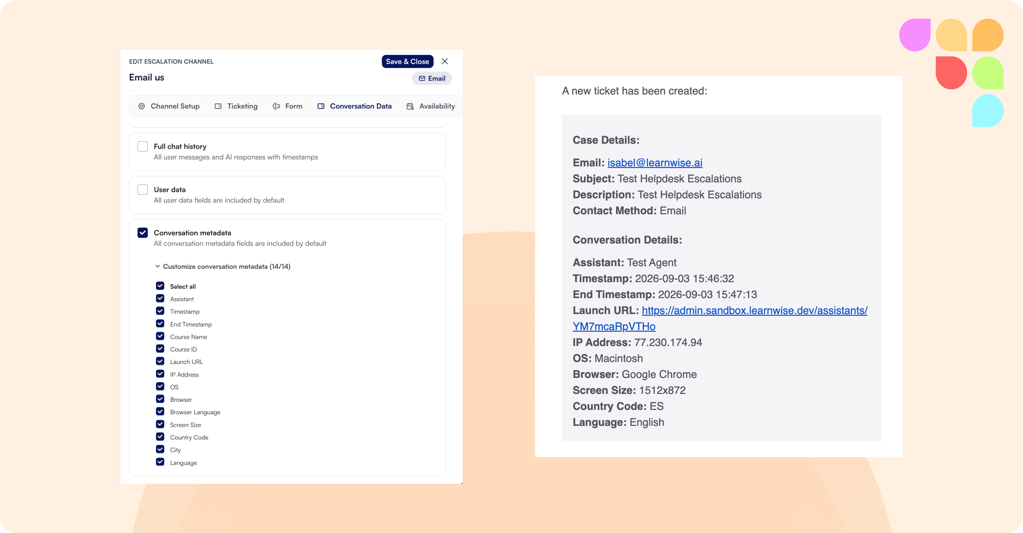Viewport: 1023px width, 533px height.
Task: Uncheck the City checkbox
Action: click(160, 449)
